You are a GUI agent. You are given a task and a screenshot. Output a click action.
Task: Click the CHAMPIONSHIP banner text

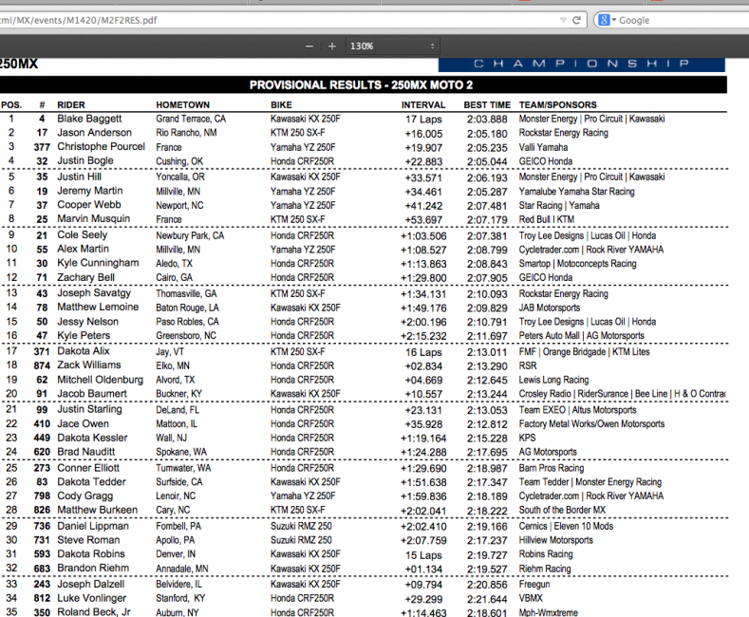581,64
